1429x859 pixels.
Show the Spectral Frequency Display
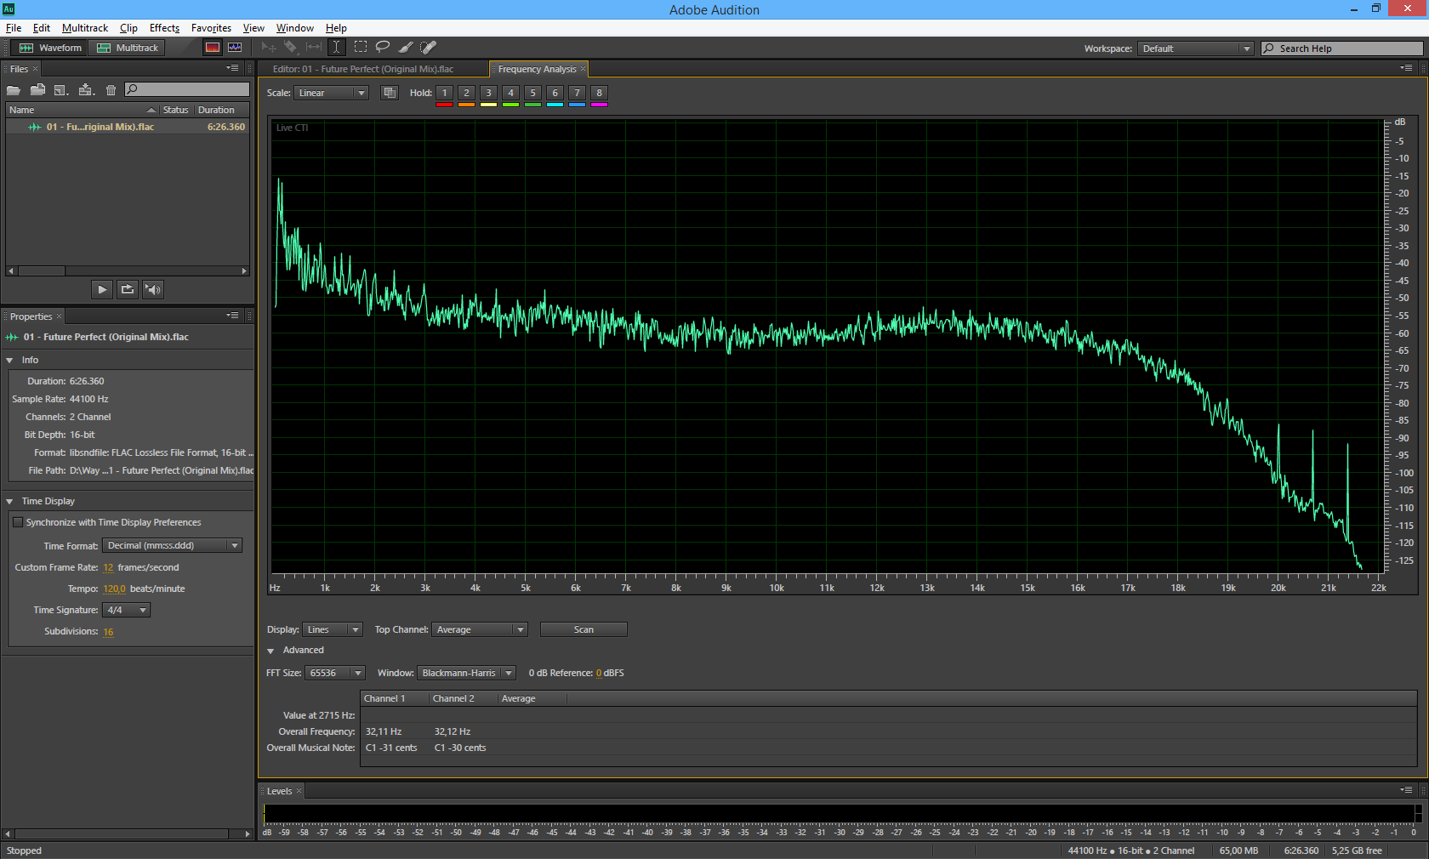pos(213,48)
